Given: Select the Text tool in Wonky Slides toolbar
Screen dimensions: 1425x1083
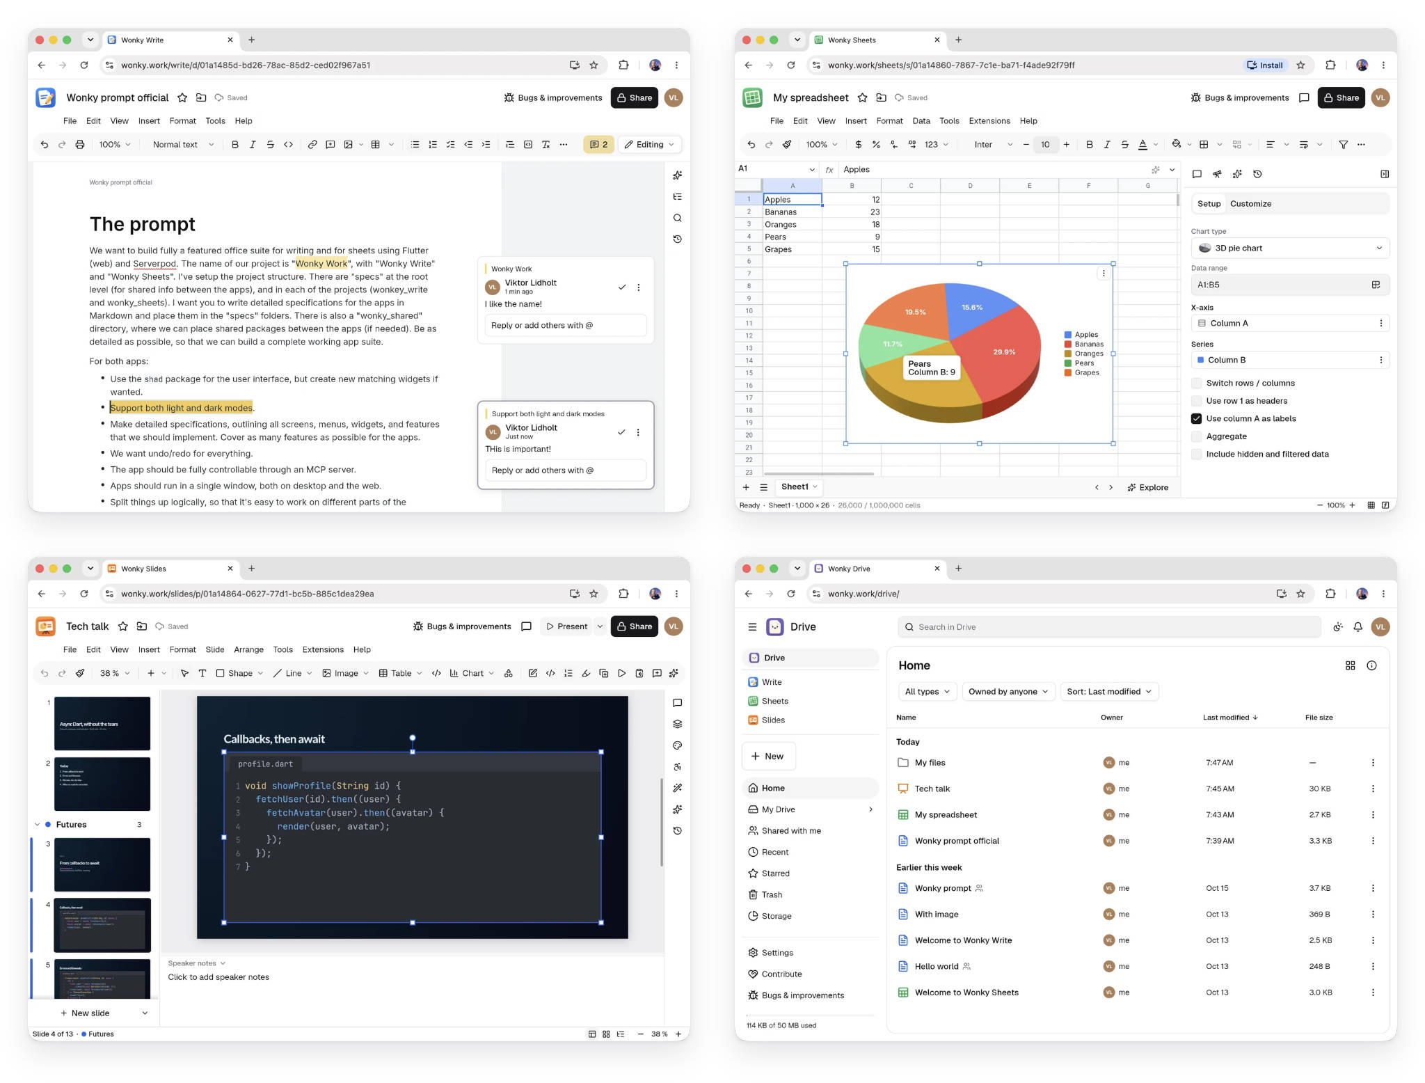Looking at the screenshot, I should pos(202,673).
